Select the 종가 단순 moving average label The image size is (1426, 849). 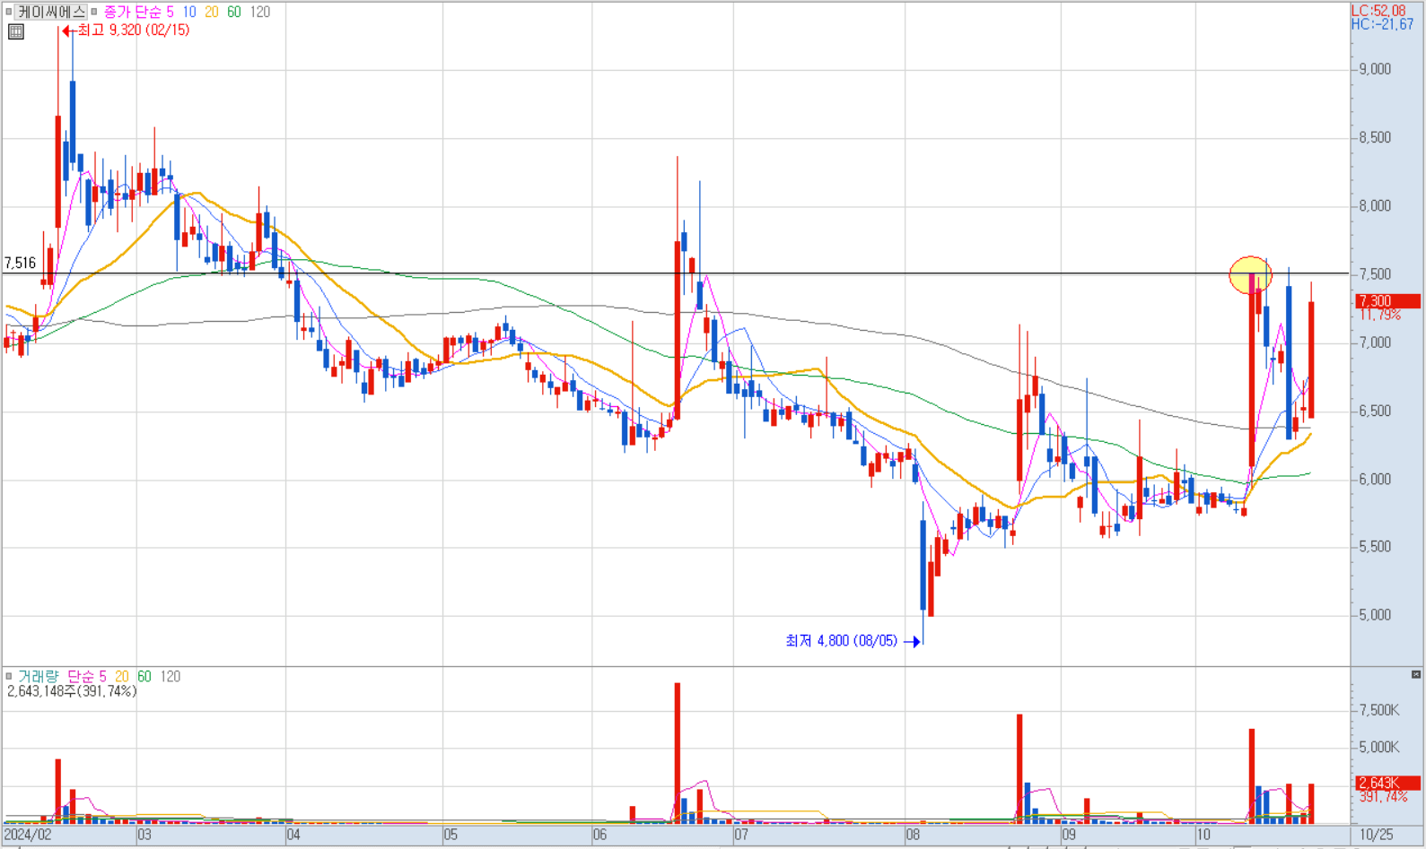pyautogui.click(x=133, y=12)
